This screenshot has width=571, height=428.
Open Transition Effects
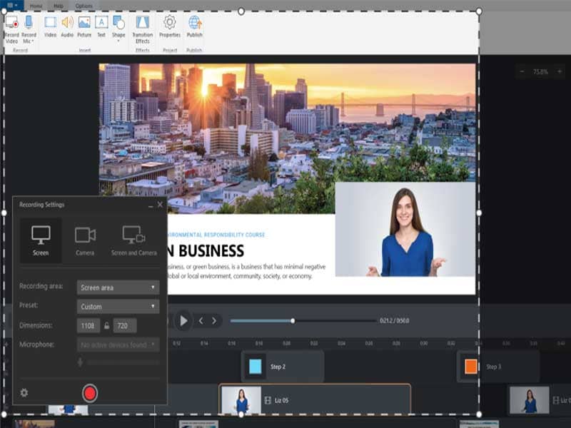(x=143, y=29)
